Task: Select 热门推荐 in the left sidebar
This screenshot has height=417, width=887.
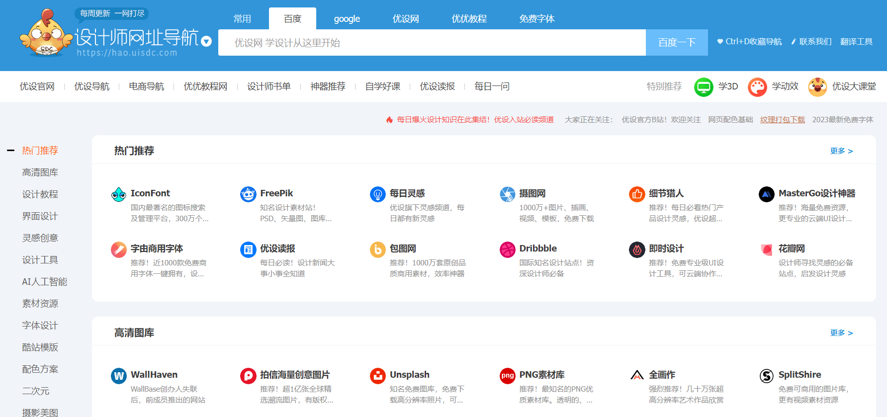Action: (x=40, y=151)
